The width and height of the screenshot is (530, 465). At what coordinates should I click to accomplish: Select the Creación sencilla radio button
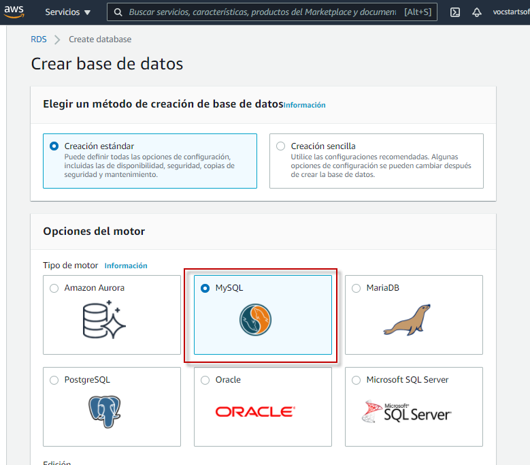point(280,146)
